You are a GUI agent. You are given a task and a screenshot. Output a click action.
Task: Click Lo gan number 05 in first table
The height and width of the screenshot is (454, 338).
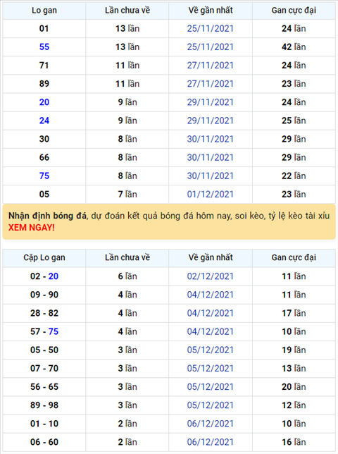tap(44, 195)
